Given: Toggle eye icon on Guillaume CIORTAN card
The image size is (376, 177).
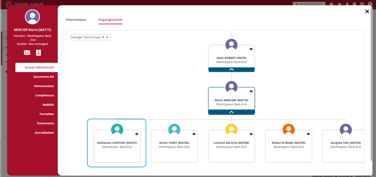Looking at the screenshot, I should click(x=137, y=134).
